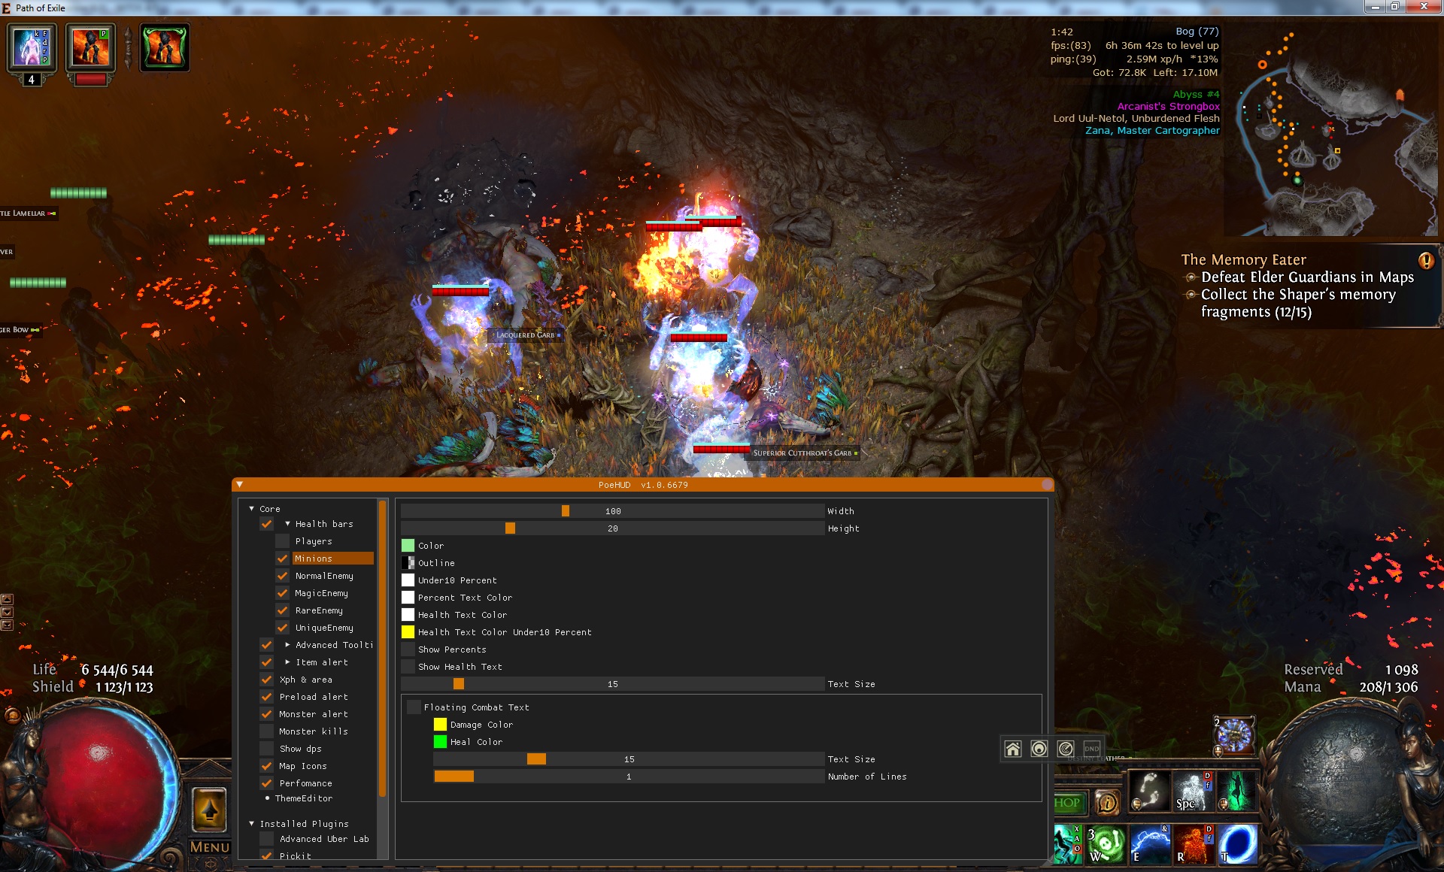Select the green silhouette skill icon
The width and height of the screenshot is (1444, 872).
coord(1236,791)
